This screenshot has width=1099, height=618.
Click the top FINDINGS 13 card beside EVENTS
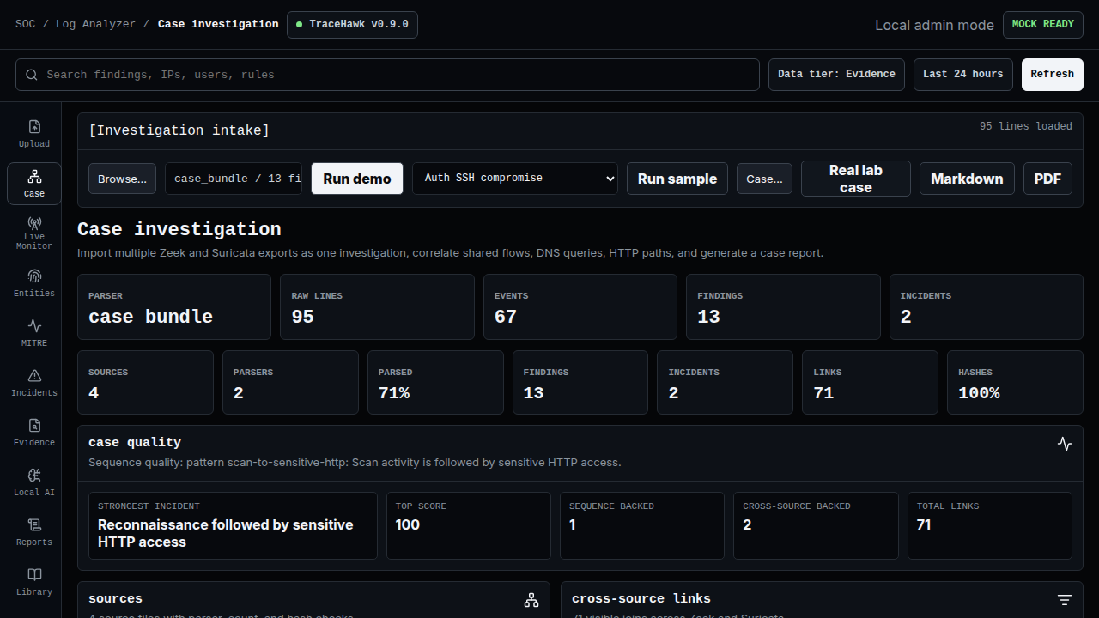tap(783, 307)
